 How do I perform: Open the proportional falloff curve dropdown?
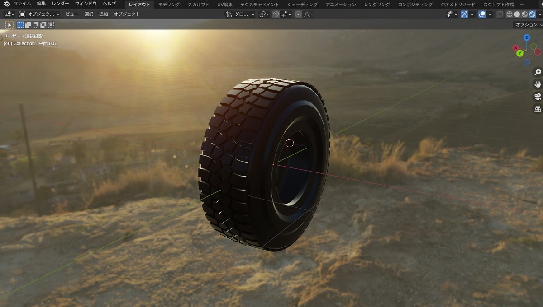pos(309,14)
